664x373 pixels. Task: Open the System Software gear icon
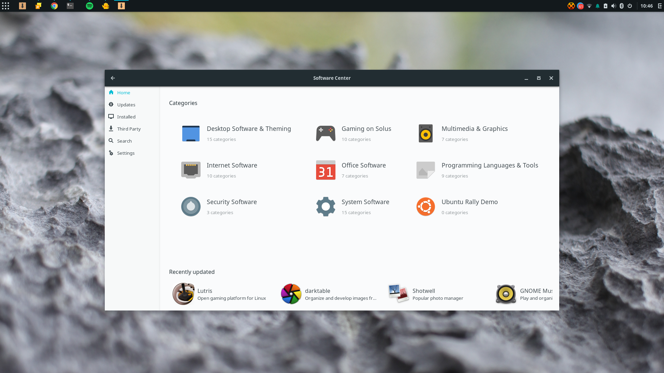coord(326,207)
